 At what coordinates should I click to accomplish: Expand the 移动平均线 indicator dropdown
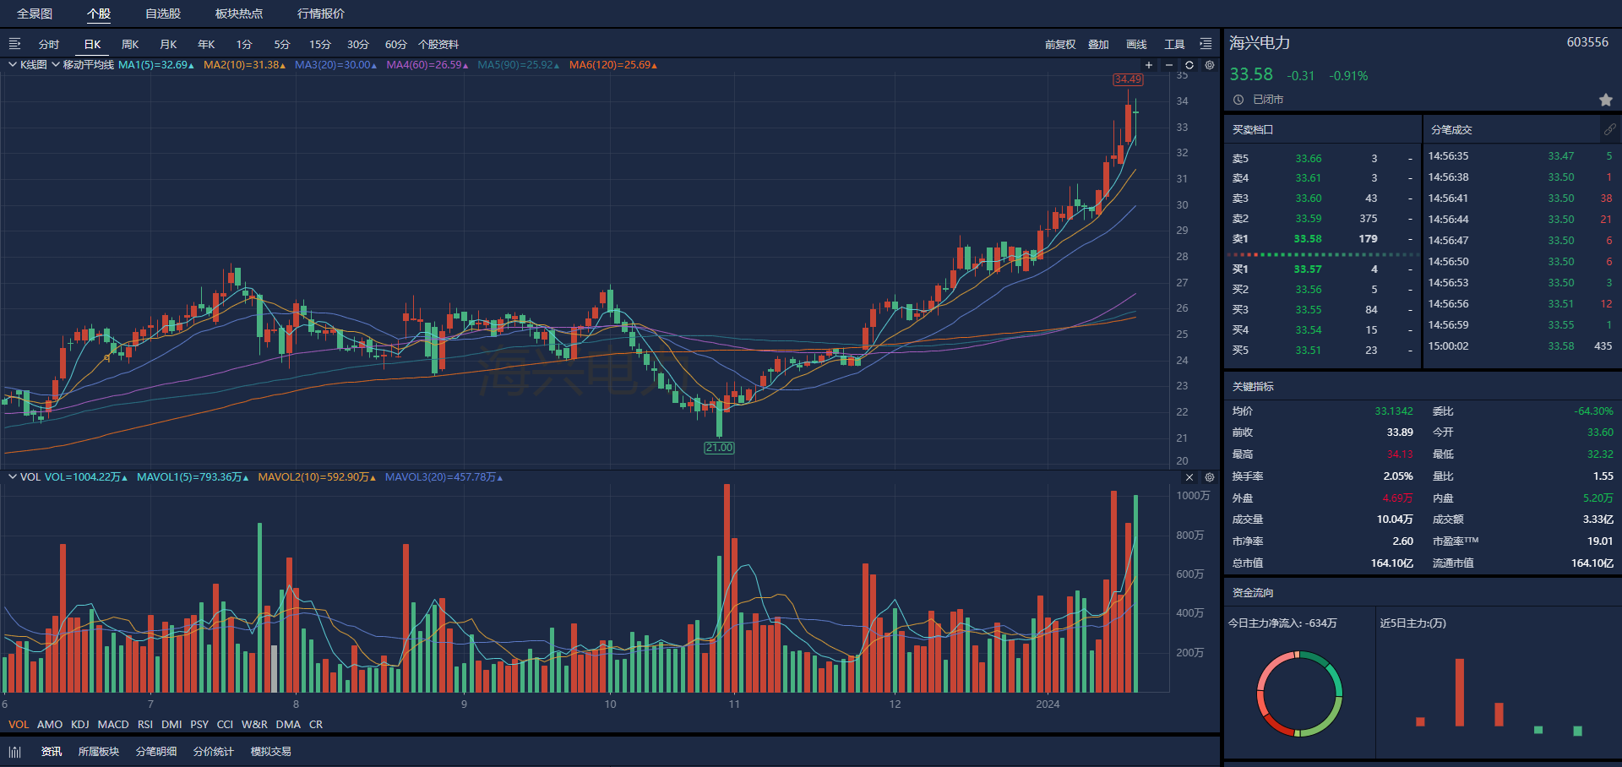(x=56, y=65)
